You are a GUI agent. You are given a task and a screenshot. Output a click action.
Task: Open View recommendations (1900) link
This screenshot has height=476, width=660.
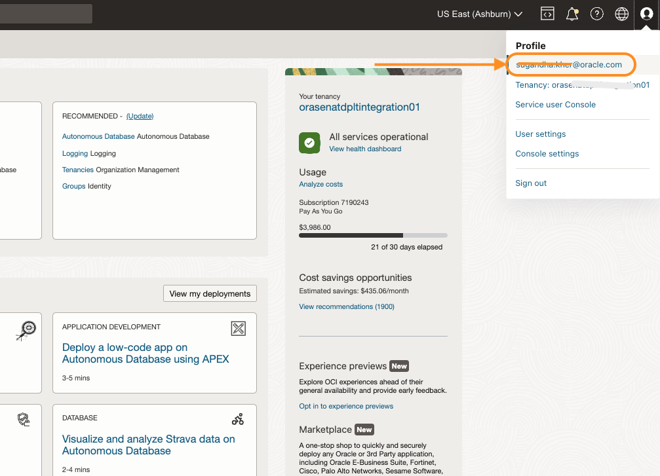[347, 306]
